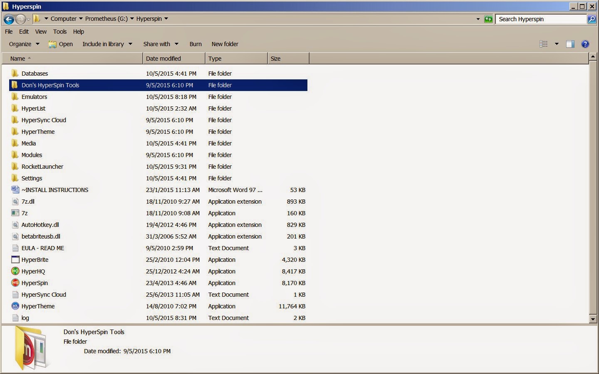Click the Burn toolbar button

196,44
